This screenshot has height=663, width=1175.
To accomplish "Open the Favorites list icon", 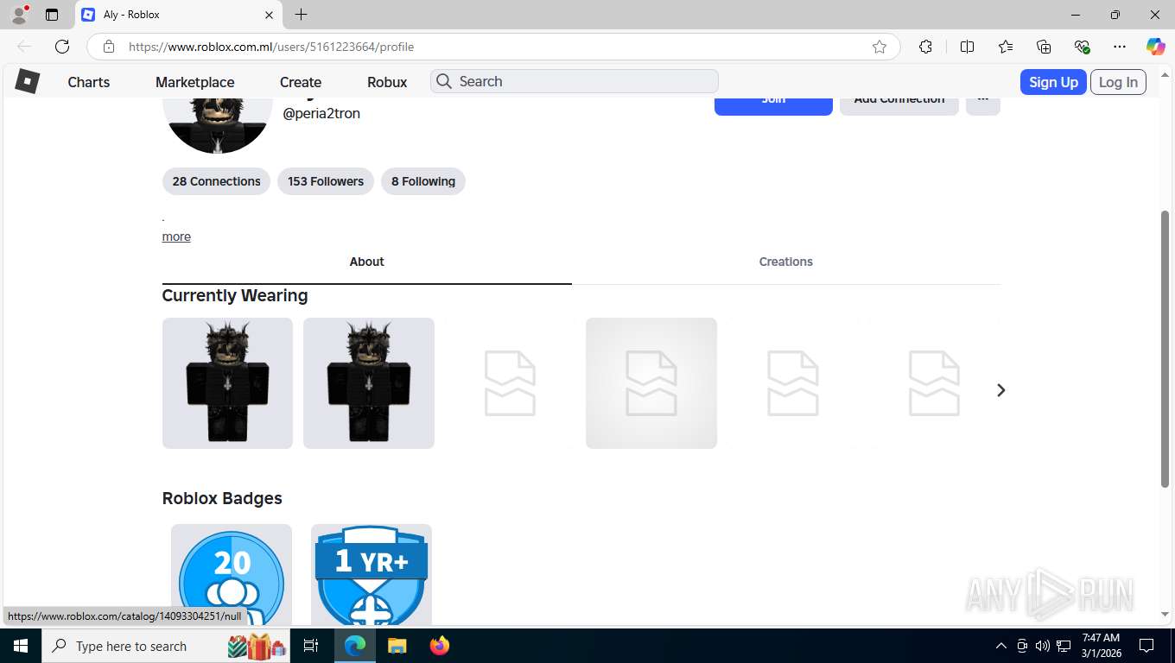I will click(1006, 47).
